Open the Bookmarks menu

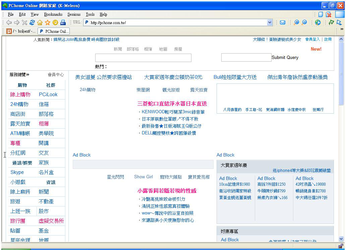pos(53,14)
